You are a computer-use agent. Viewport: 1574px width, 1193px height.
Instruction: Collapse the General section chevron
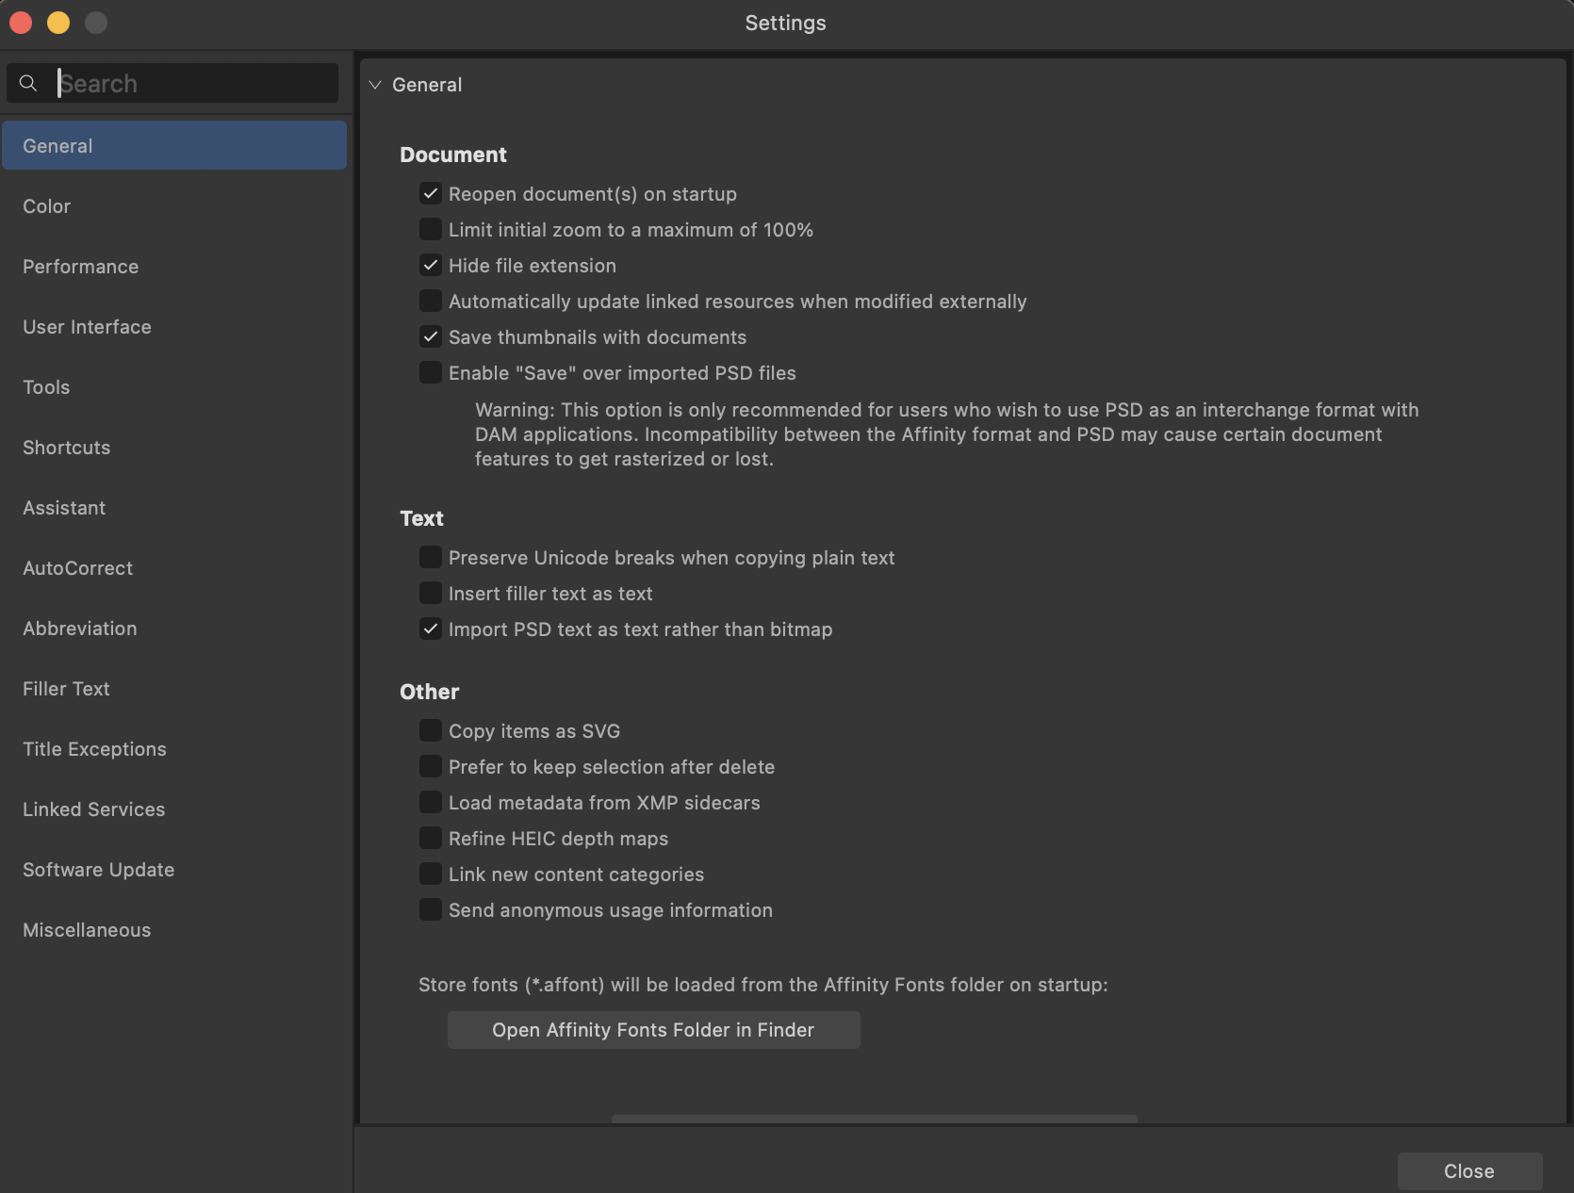click(x=375, y=85)
